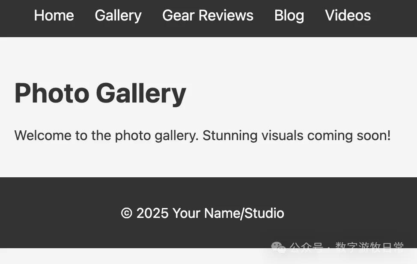417x264 pixels.
Task: Click the copyright © symbol in footer
Action: pos(127,213)
